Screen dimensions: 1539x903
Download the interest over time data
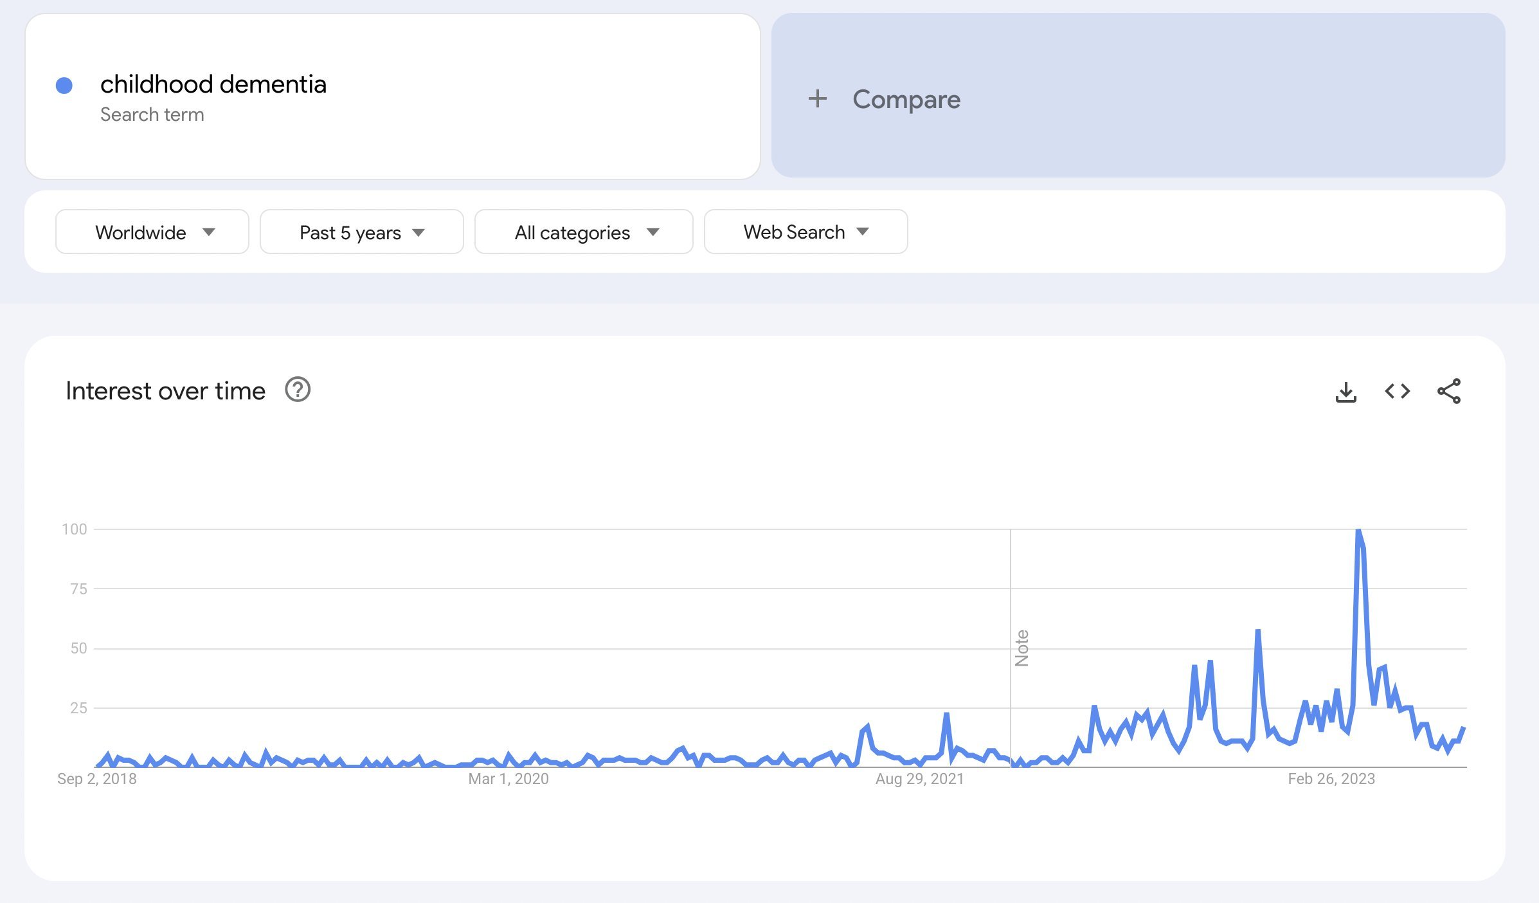tap(1345, 391)
